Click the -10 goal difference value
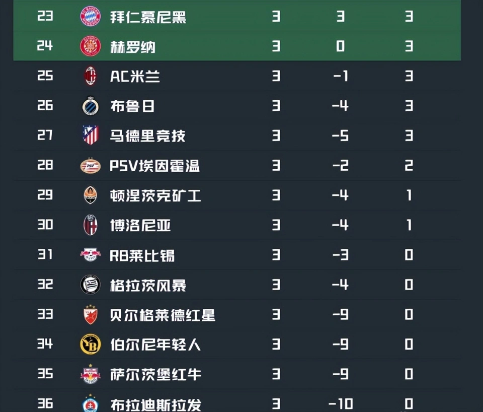The width and height of the screenshot is (483, 412). click(x=341, y=403)
